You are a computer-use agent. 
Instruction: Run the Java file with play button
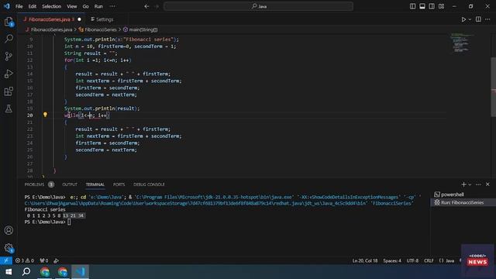pyautogui.click(x=463, y=19)
